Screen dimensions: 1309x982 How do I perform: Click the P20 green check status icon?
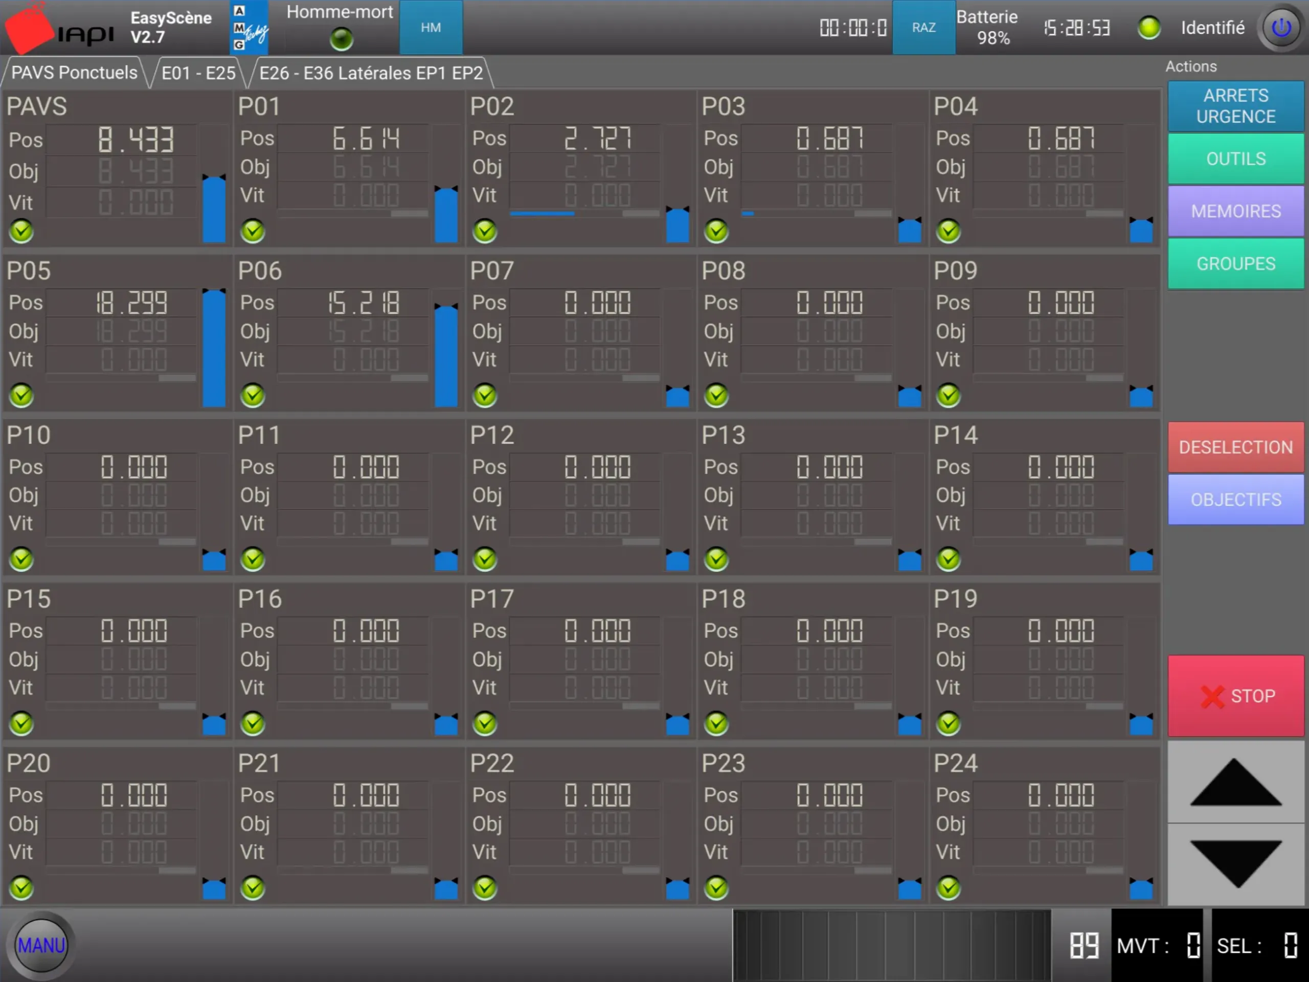click(x=21, y=887)
